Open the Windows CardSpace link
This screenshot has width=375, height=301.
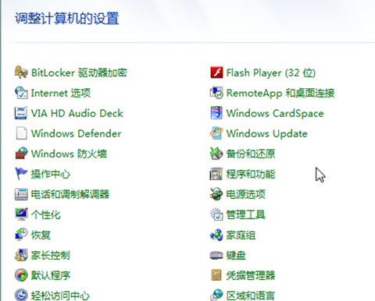pos(275,113)
